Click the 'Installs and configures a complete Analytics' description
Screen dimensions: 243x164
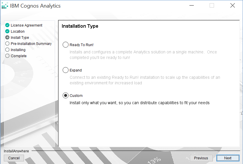click(143, 55)
